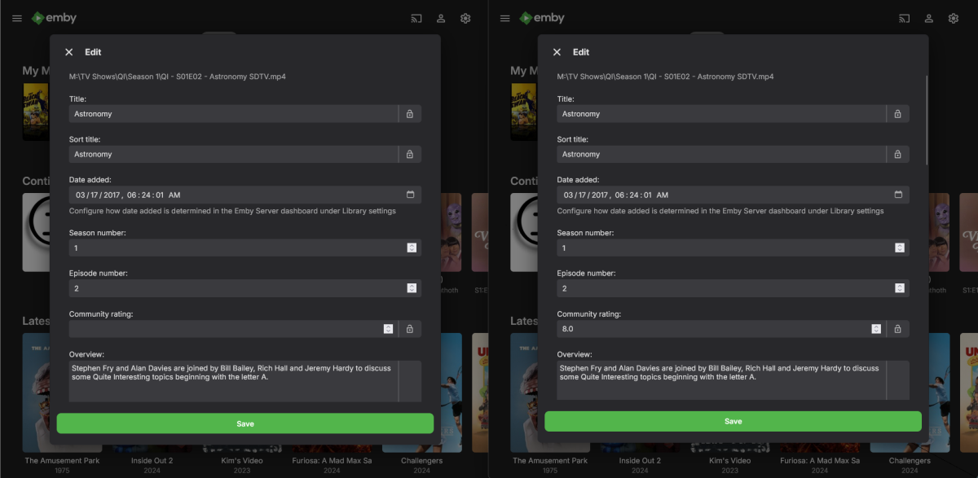
Task: Toggle the Title field lock in the left dialog
Action: coord(410,114)
